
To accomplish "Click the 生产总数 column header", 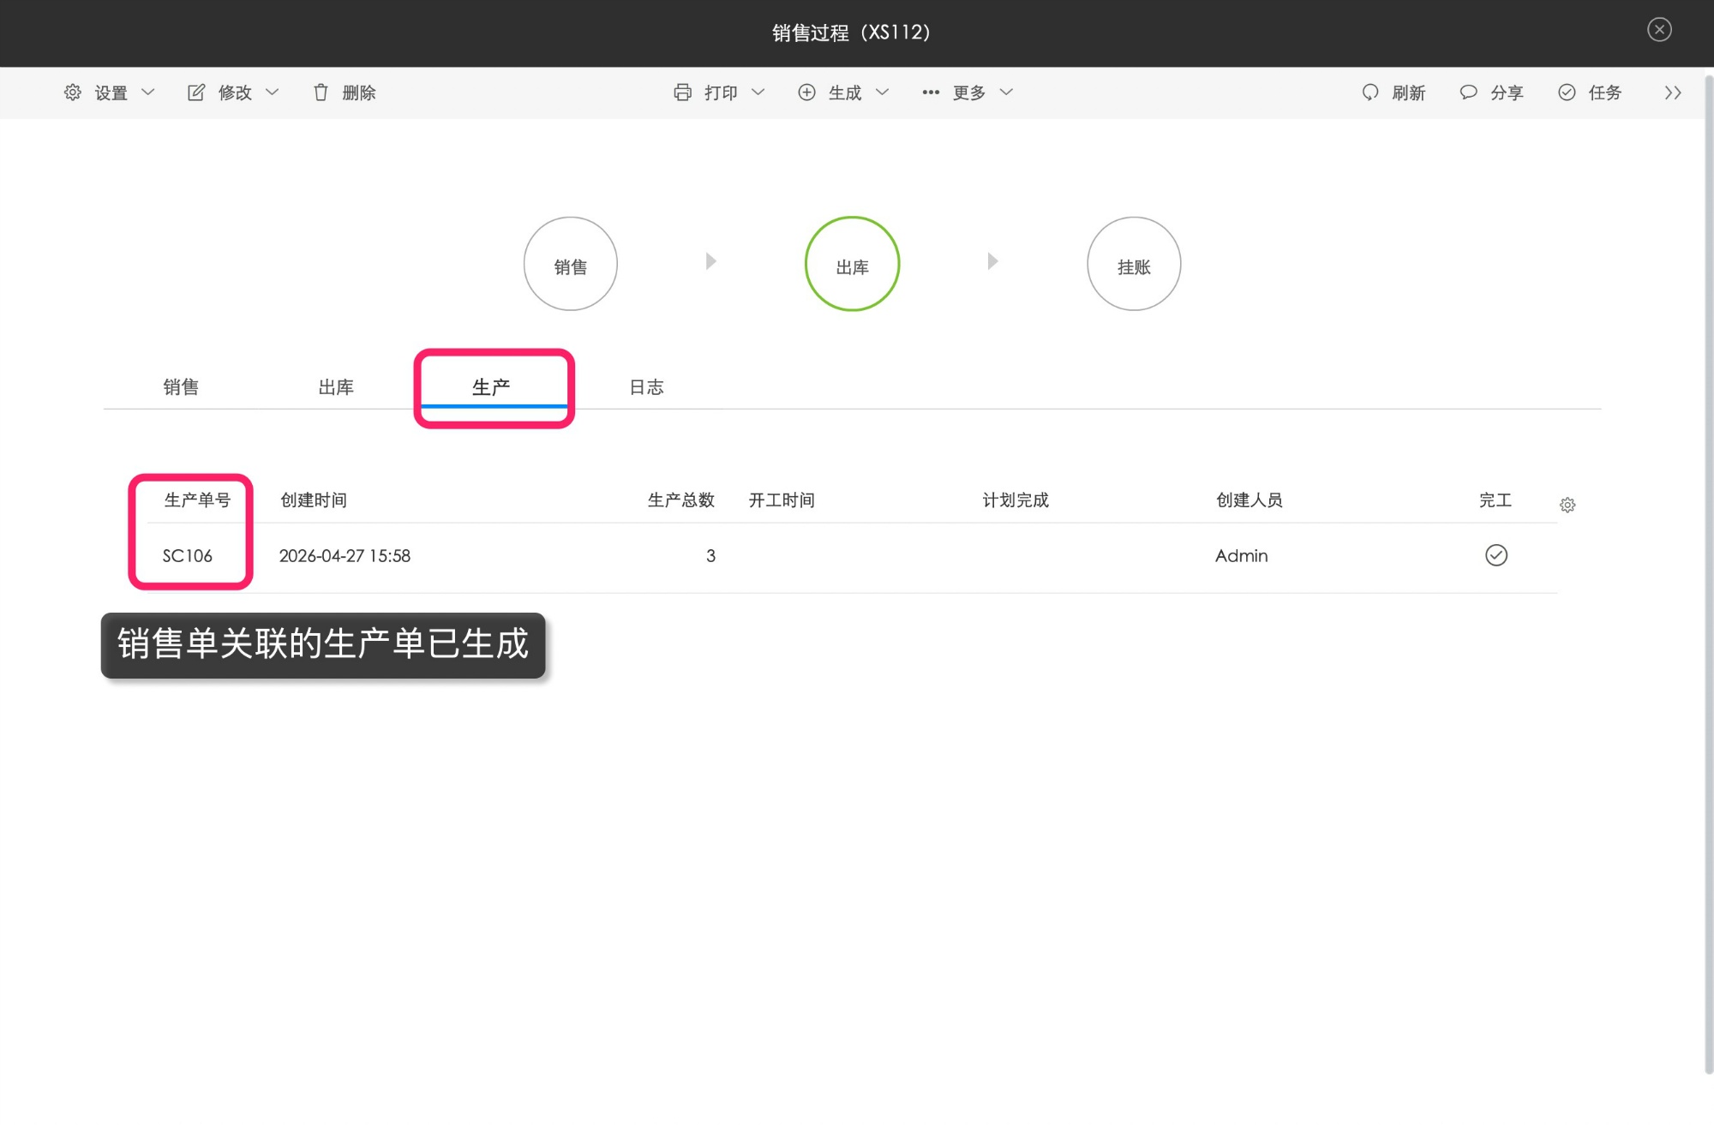I will [680, 500].
